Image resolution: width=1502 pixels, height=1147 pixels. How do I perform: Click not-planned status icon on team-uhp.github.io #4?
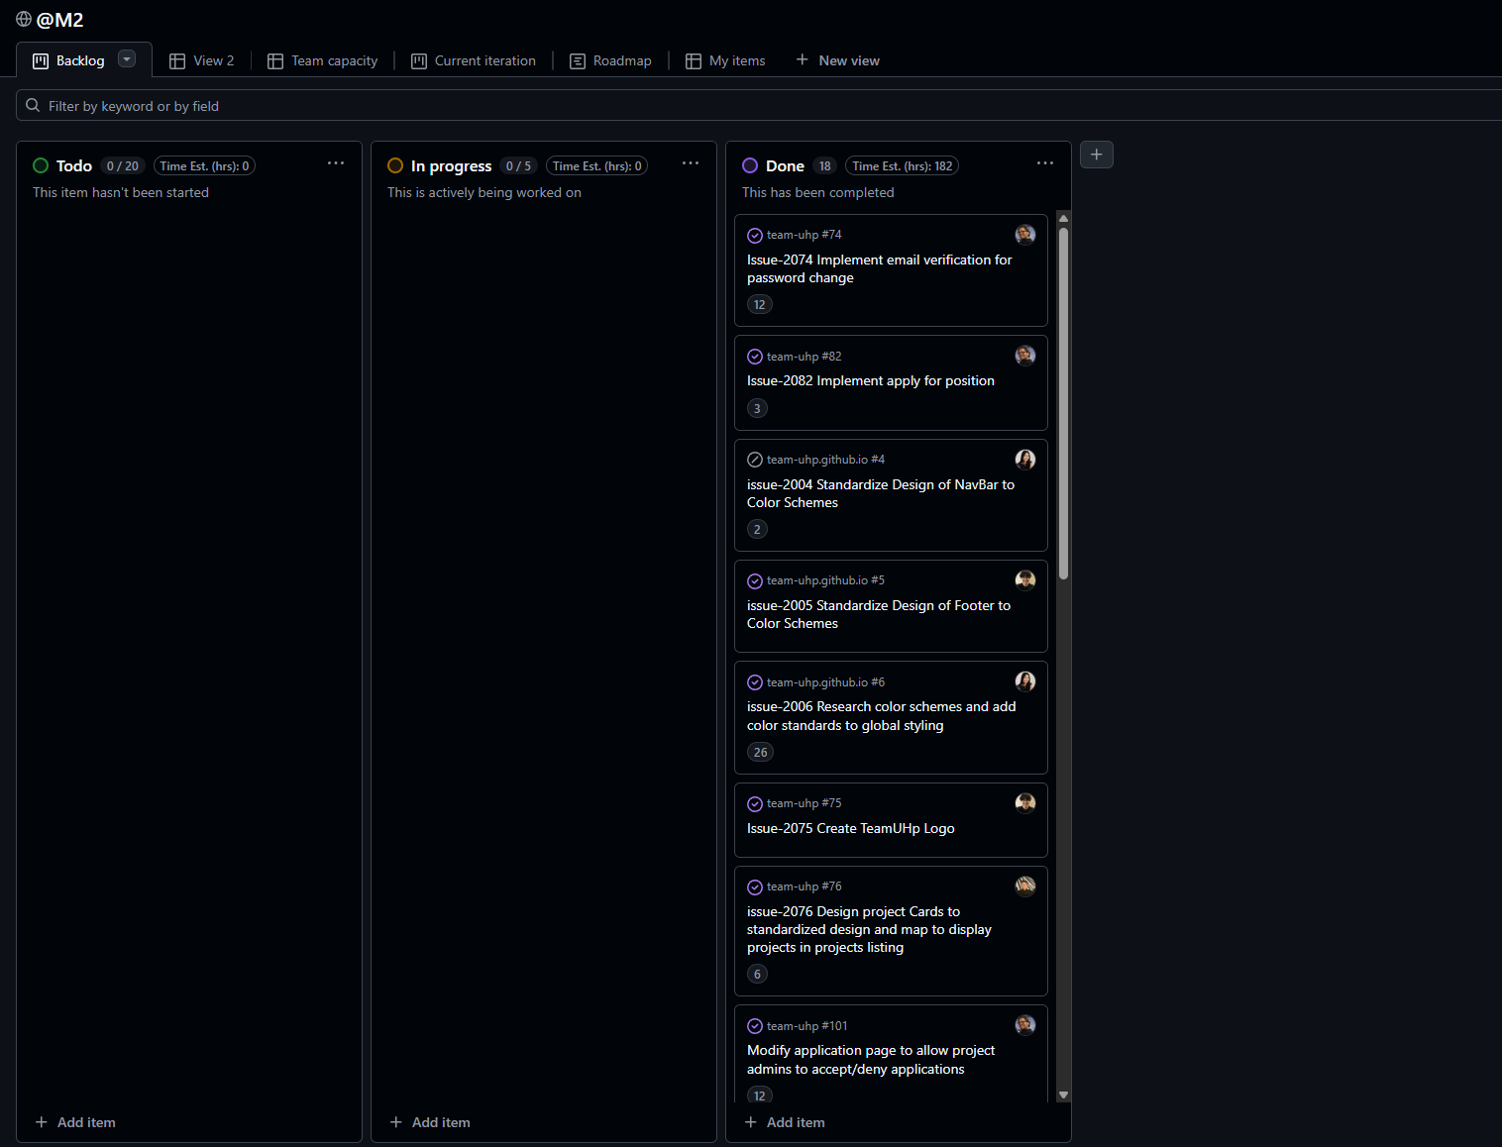click(x=755, y=460)
